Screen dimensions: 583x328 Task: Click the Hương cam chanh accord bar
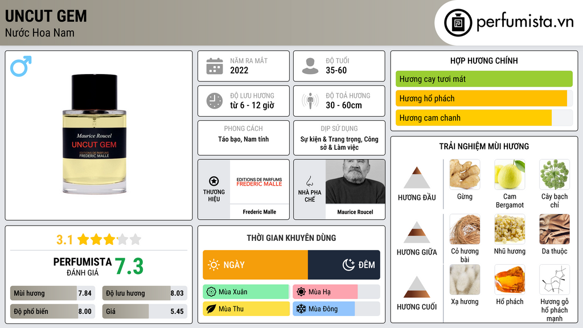coord(484,118)
